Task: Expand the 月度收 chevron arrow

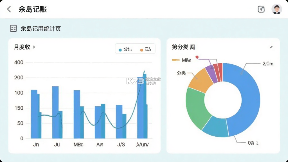Action: (x=34, y=47)
